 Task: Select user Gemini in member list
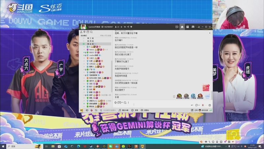[x=91, y=50]
